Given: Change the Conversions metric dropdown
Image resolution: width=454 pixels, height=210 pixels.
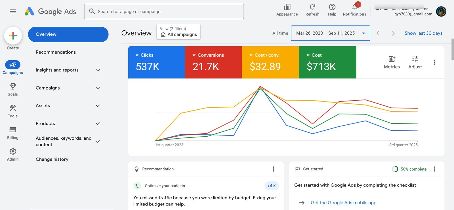Looking at the screenshot, I should pos(208,55).
